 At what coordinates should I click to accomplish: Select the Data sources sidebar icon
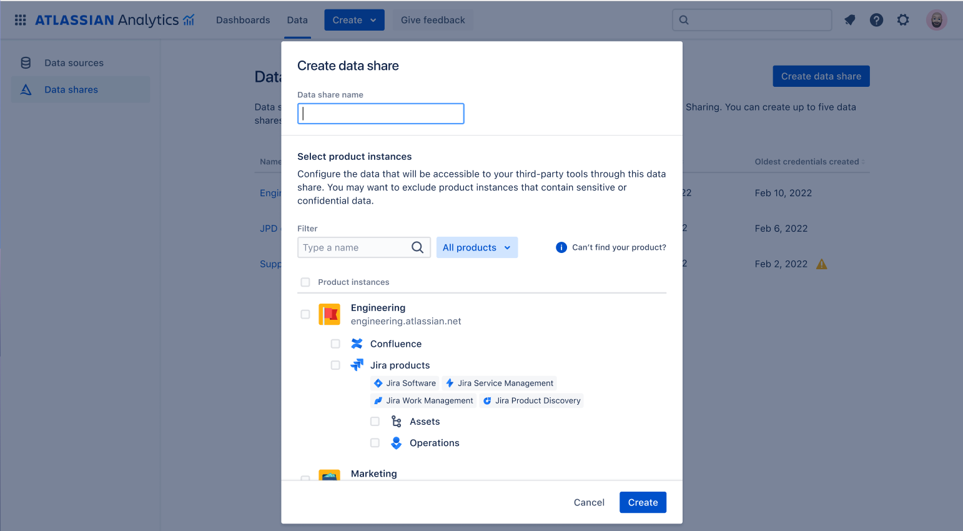click(25, 62)
